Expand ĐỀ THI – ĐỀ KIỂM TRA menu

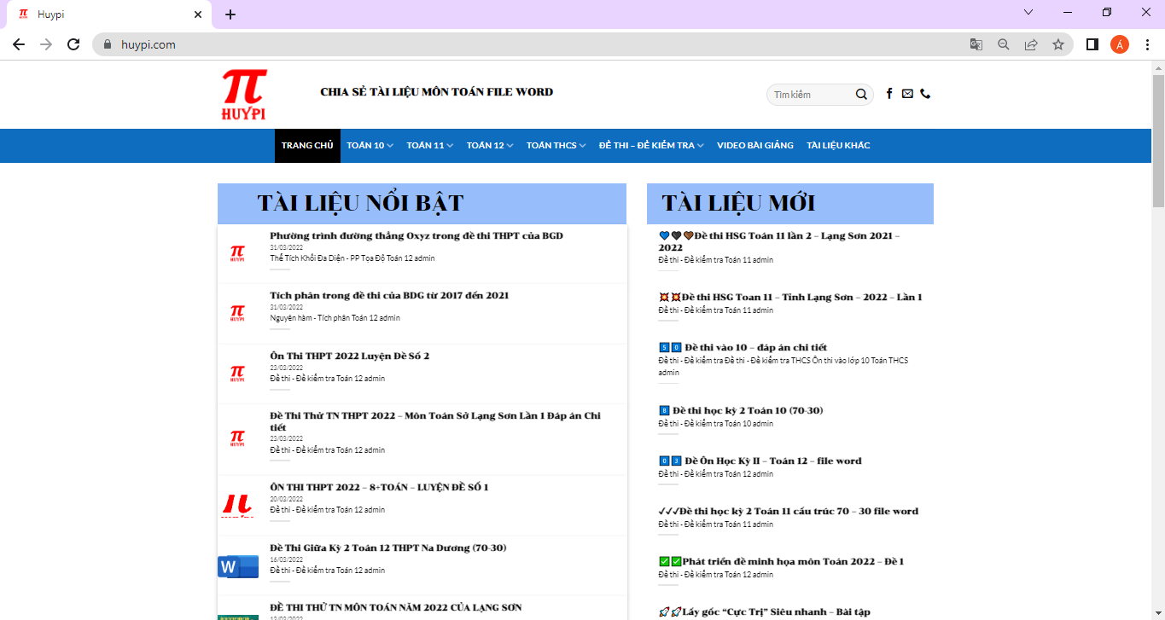click(651, 146)
